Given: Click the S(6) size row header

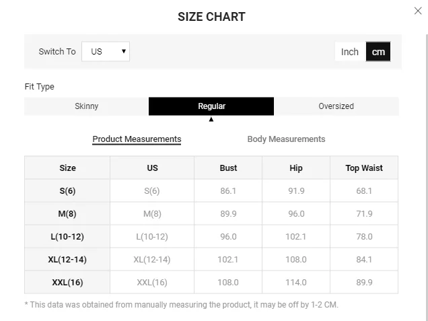Looking at the screenshot, I should (x=67, y=191).
